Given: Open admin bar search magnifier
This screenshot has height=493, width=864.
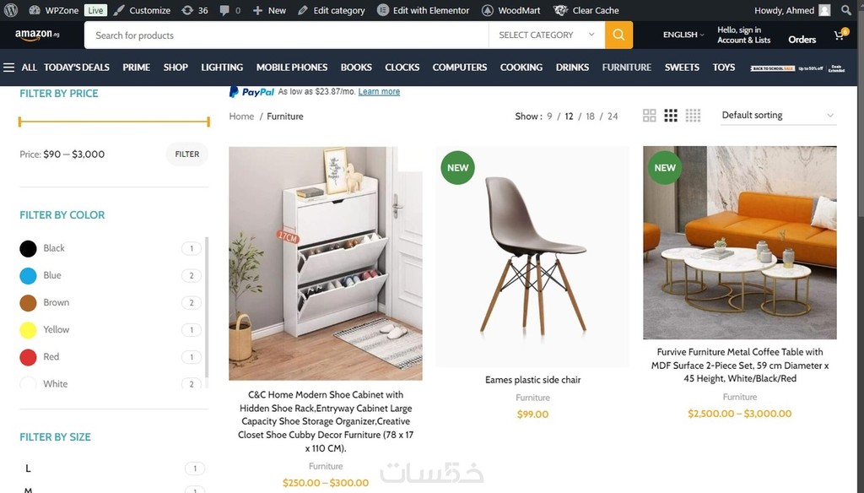Looking at the screenshot, I should tap(846, 10).
